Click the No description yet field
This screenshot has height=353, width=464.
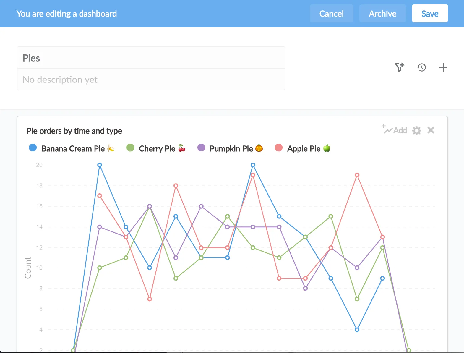point(151,80)
